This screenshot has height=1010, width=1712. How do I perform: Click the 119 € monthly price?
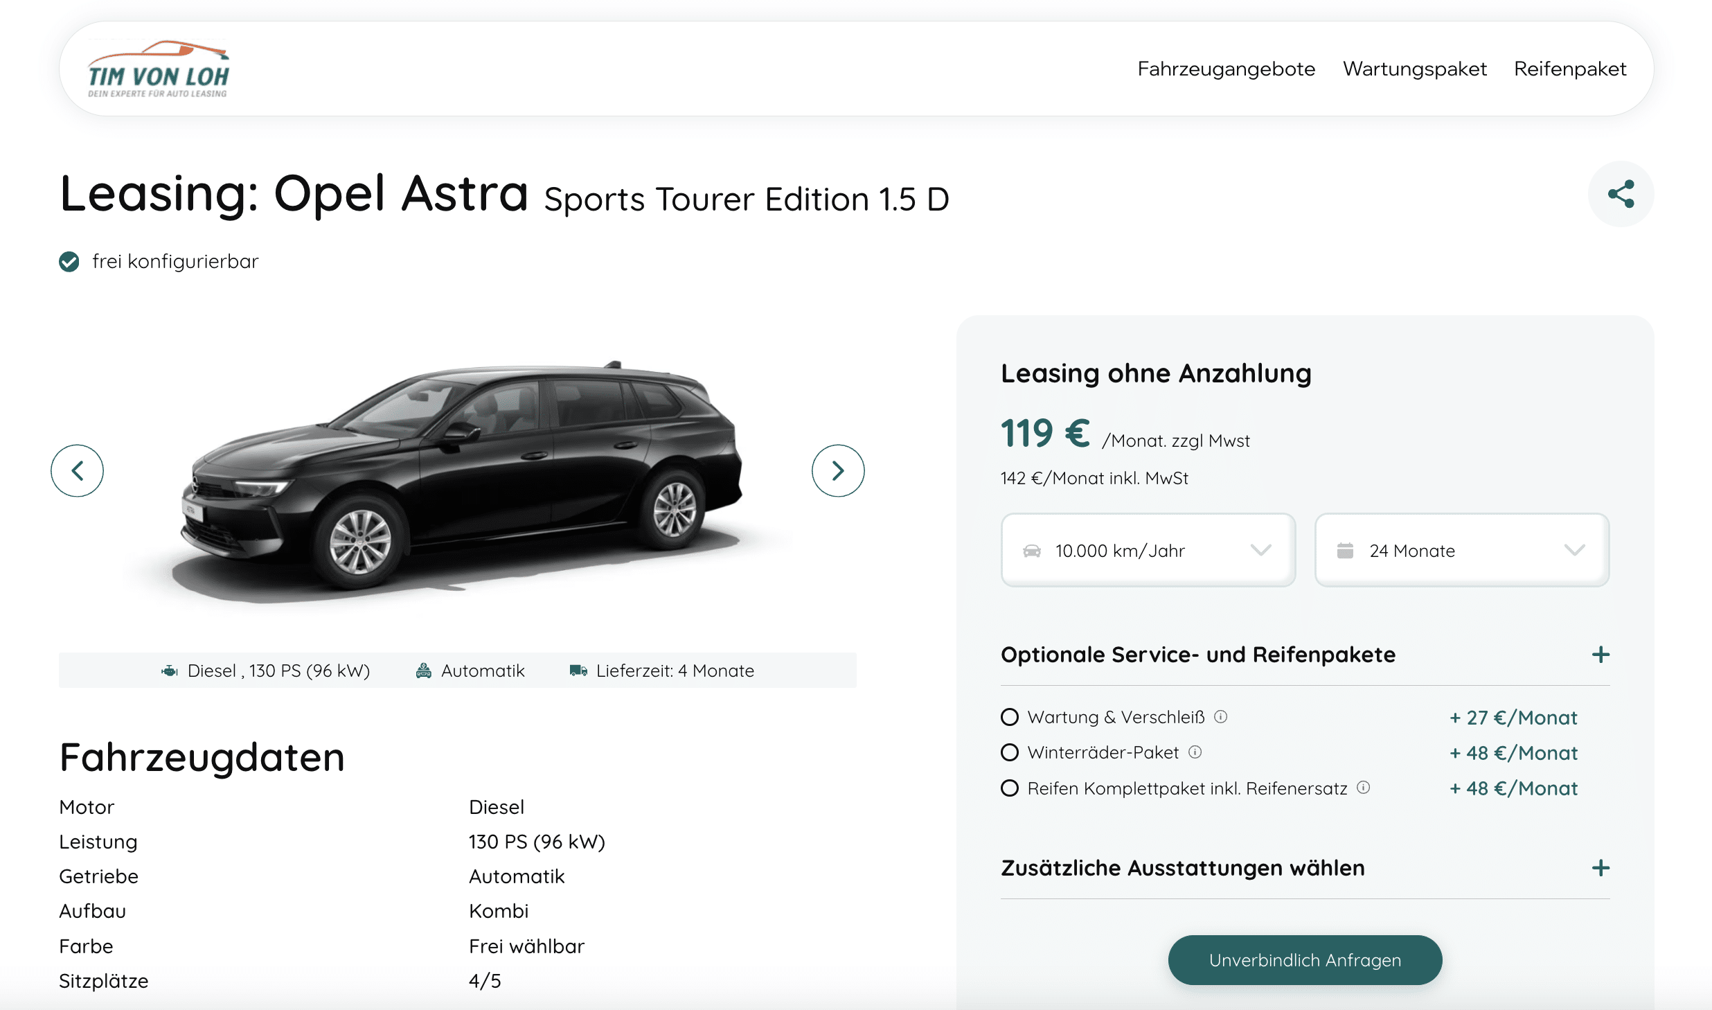click(x=1045, y=434)
